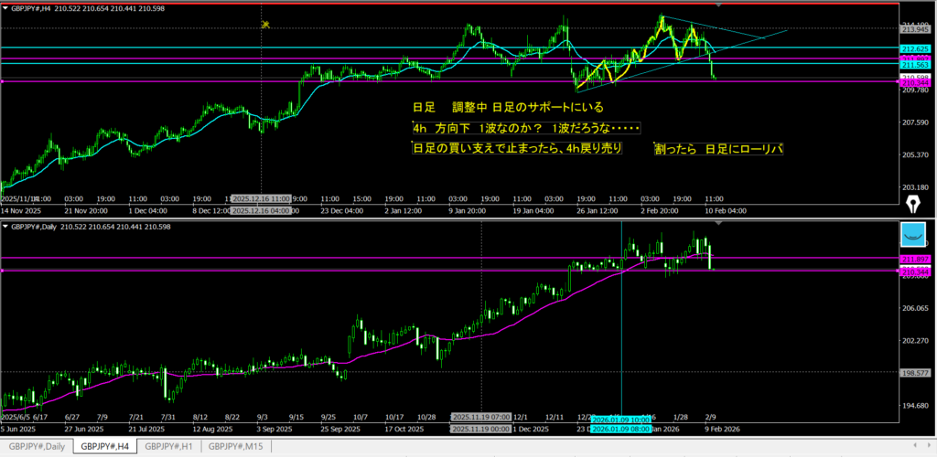Select the 213.945 price label on H4
Screen dimensions: 937x457
click(x=916, y=29)
